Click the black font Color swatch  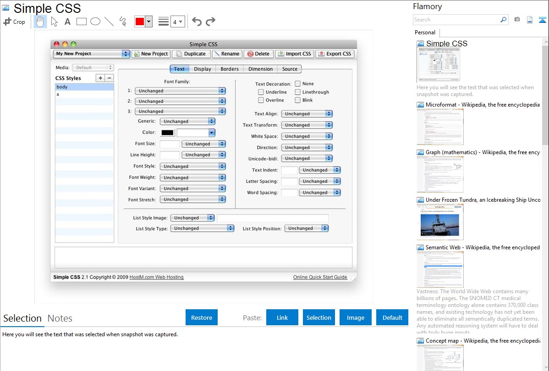click(167, 133)
